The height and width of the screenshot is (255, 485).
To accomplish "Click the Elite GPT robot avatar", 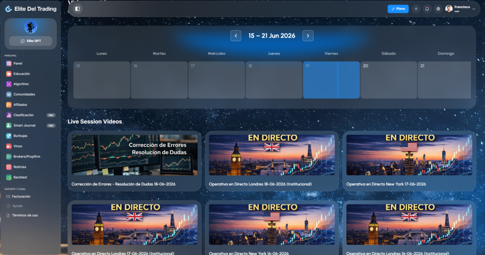I will [x=31, y=27].
